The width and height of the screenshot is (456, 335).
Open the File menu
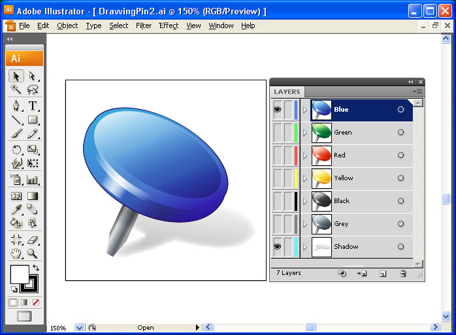pyautogui.click(x=24, y=25)
